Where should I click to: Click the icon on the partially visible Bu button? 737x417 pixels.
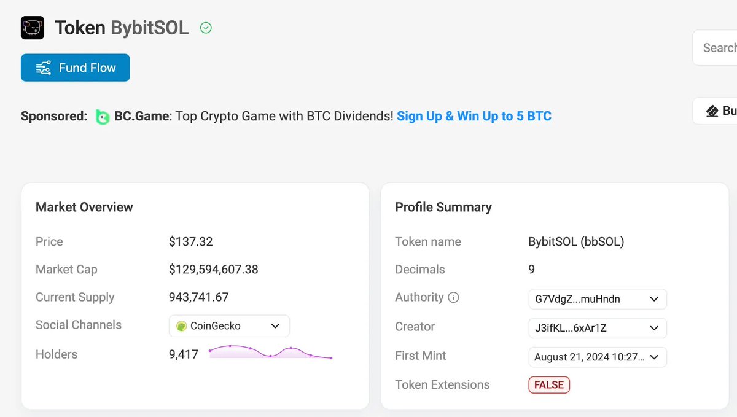tap(712, 111)
